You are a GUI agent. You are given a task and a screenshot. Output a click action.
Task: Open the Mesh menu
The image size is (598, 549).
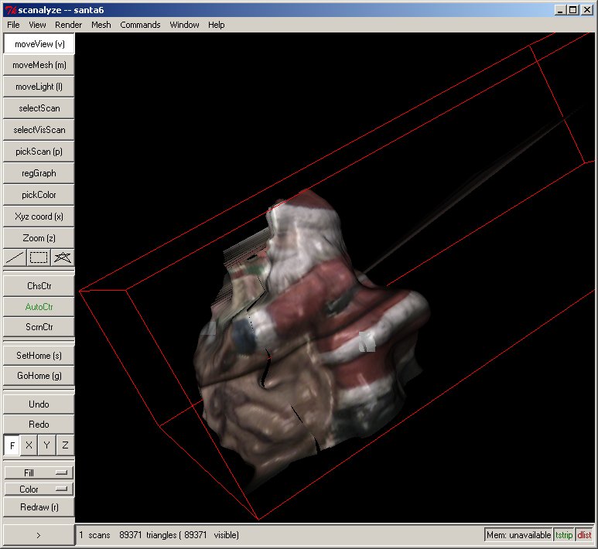pyautogui.click(x=101, y=25)
